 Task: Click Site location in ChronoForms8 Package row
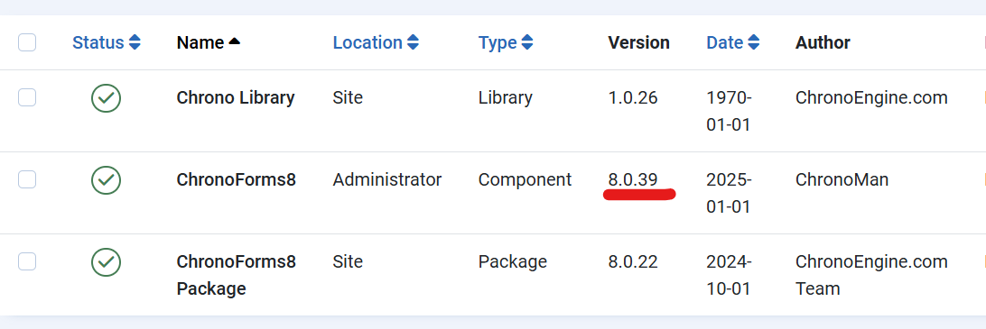coord(348,261)
